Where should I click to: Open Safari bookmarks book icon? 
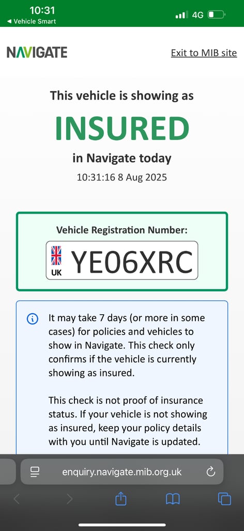pos(173,499)
